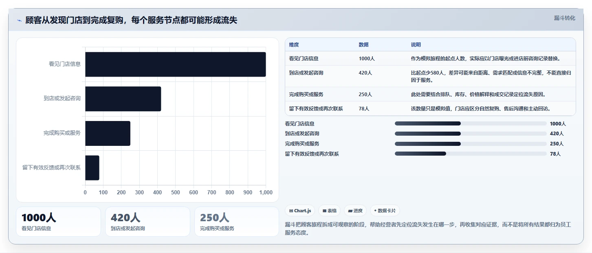Click the 留下有效反馈或再次联系 progress bar showing 78人
The height and width of the screenshot is (253, 592).
471,154
